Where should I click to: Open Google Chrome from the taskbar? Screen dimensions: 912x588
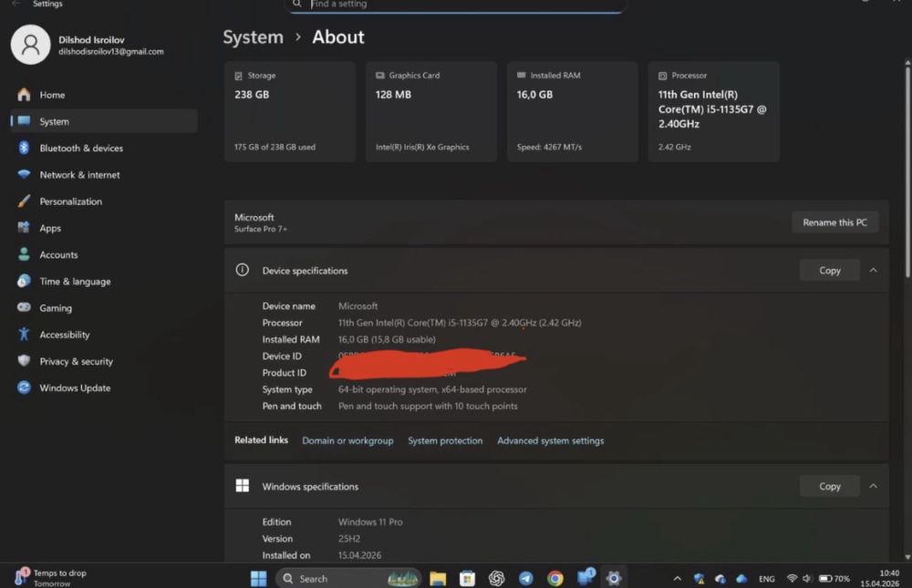pos(555,579)
